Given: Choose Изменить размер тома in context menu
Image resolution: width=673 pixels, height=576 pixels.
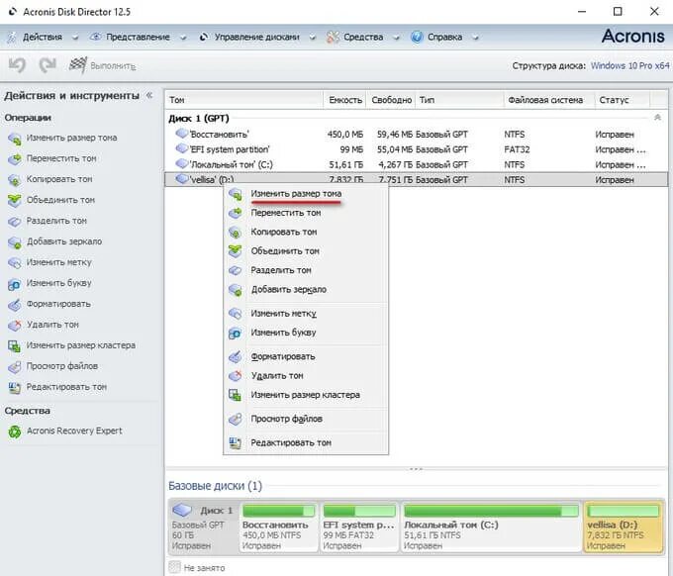Looking at the screenshot, I should [306, 194].
